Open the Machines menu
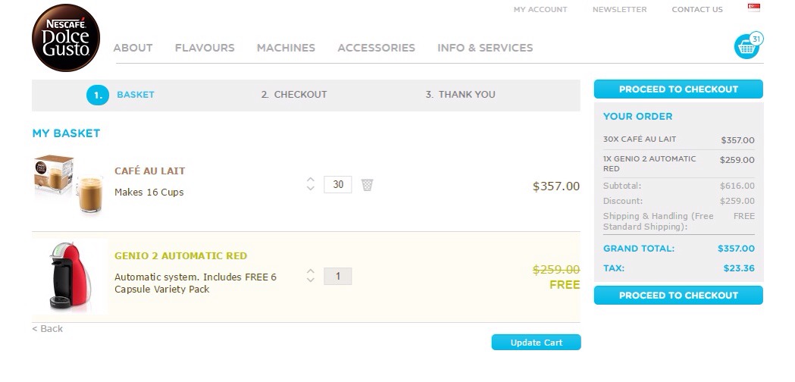795x382 pixels. pos(286,48)
